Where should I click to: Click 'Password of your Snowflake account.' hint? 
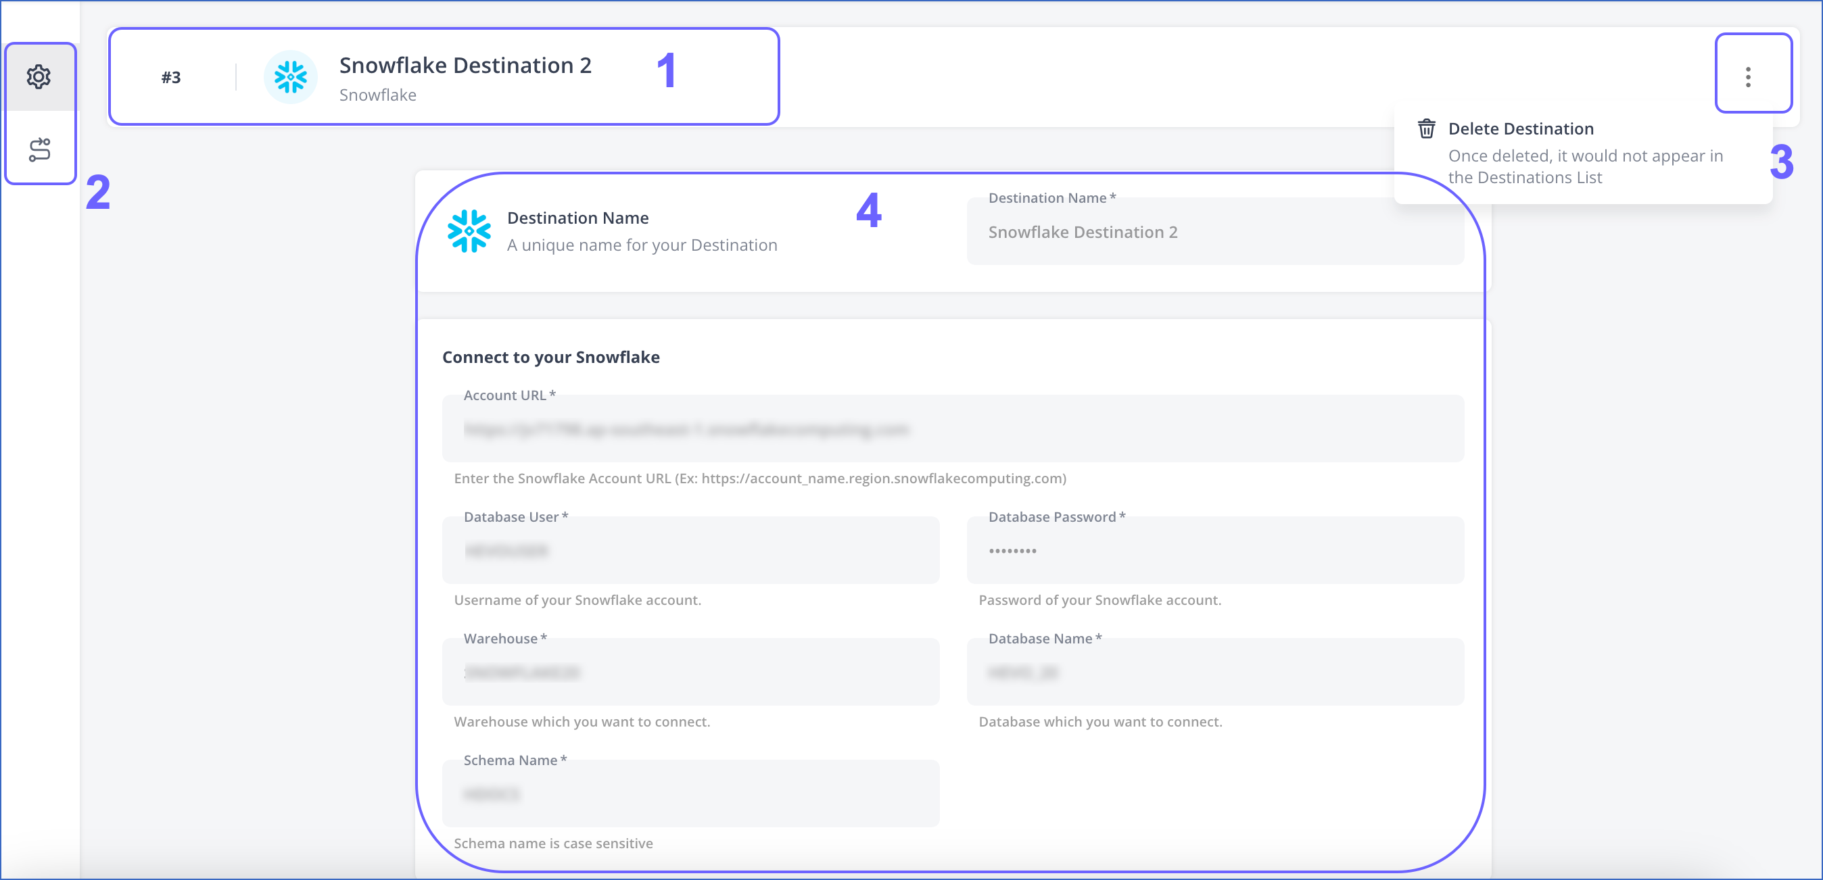pyautogui.click(x=1099, y=600)
